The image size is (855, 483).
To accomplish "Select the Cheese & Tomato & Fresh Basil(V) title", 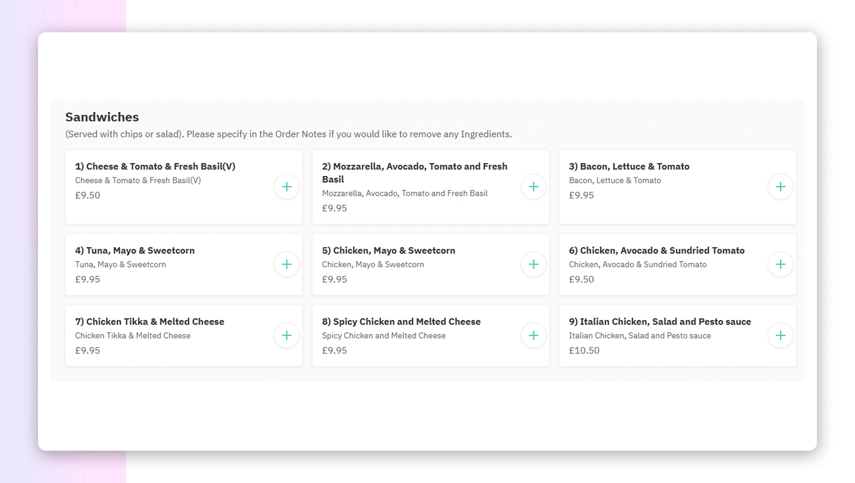I will pos(155,166).
